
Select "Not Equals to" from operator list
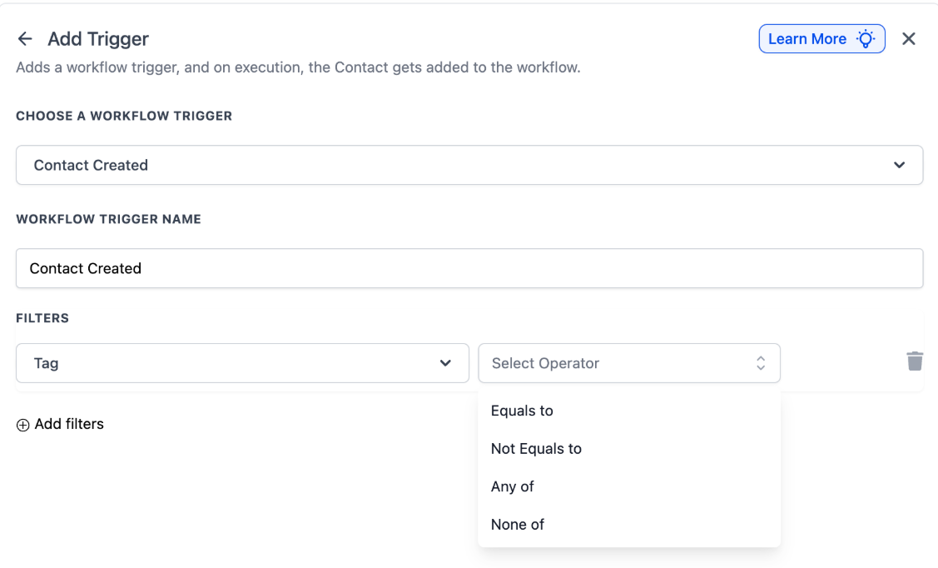(x=537, y=449)
